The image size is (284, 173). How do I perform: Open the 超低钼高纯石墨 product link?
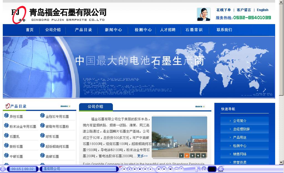57,146
